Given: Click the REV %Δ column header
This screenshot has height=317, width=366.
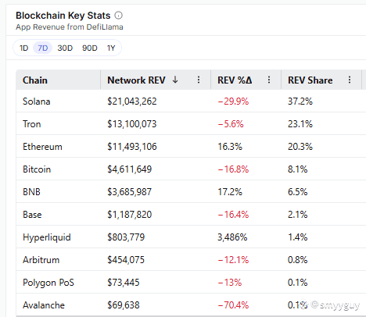Looking at the screenshot, I should (x=235, y=80).
